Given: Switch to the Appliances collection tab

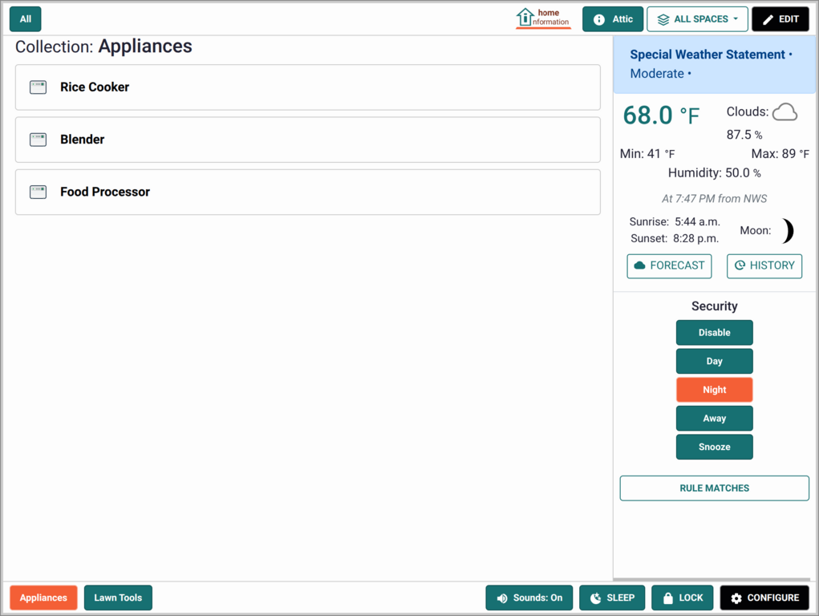Looking at the screenshot, I should (43, 598).
